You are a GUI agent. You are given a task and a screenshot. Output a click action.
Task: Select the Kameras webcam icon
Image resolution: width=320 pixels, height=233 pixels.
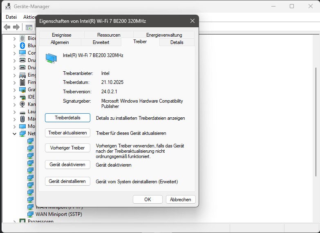pos(22,104)
